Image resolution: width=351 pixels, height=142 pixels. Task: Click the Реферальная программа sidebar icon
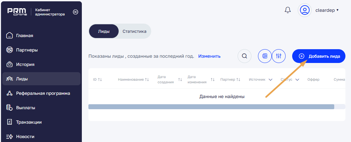click(10, 93)
